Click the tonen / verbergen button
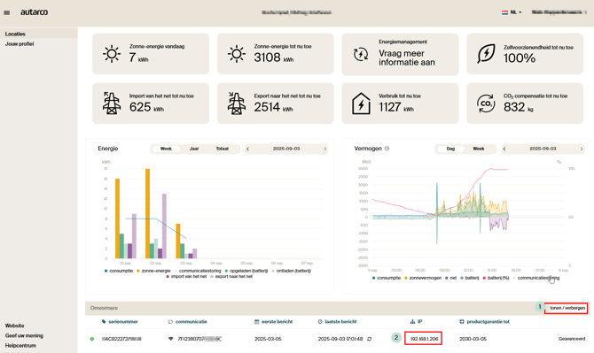Image resolution: width=594 pixels, height=353 pixels. pos(567,308)
